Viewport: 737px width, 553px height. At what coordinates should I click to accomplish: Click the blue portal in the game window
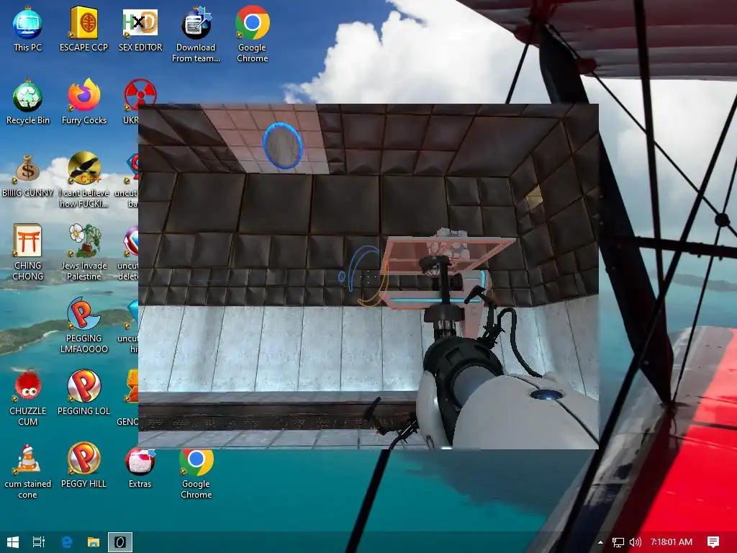coord(282,145)
